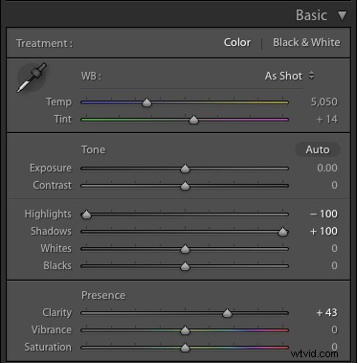357x363 pixels.
Task: Click the Whites value field
Action: pos(334,248)
